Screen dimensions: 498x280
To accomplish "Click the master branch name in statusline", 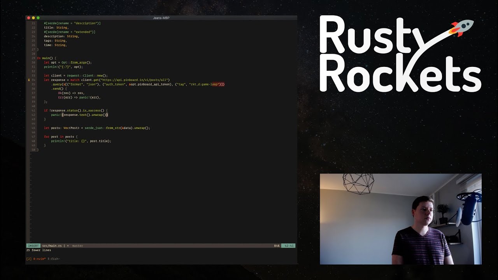I will [x=77, y=246].
